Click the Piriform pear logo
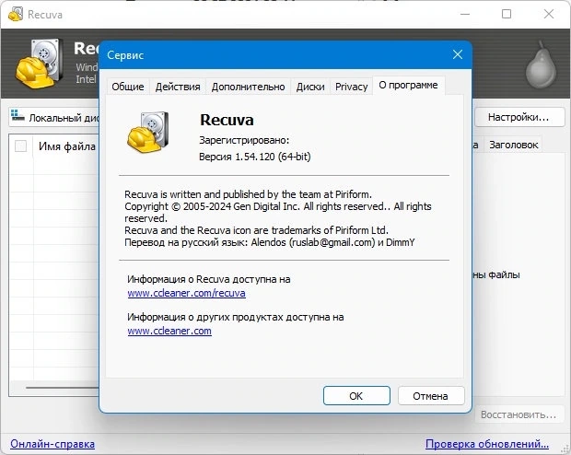 click(x=542, y=65)
